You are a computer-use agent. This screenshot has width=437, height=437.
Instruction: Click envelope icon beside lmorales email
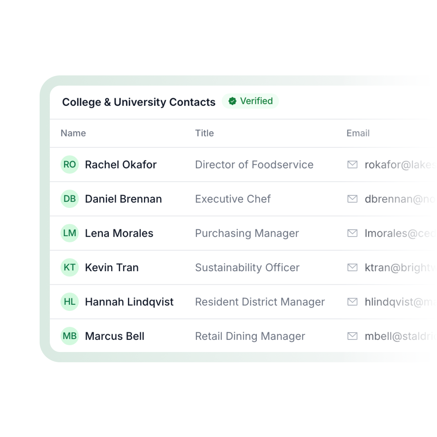pyautogui.click(x=352, y=233)
